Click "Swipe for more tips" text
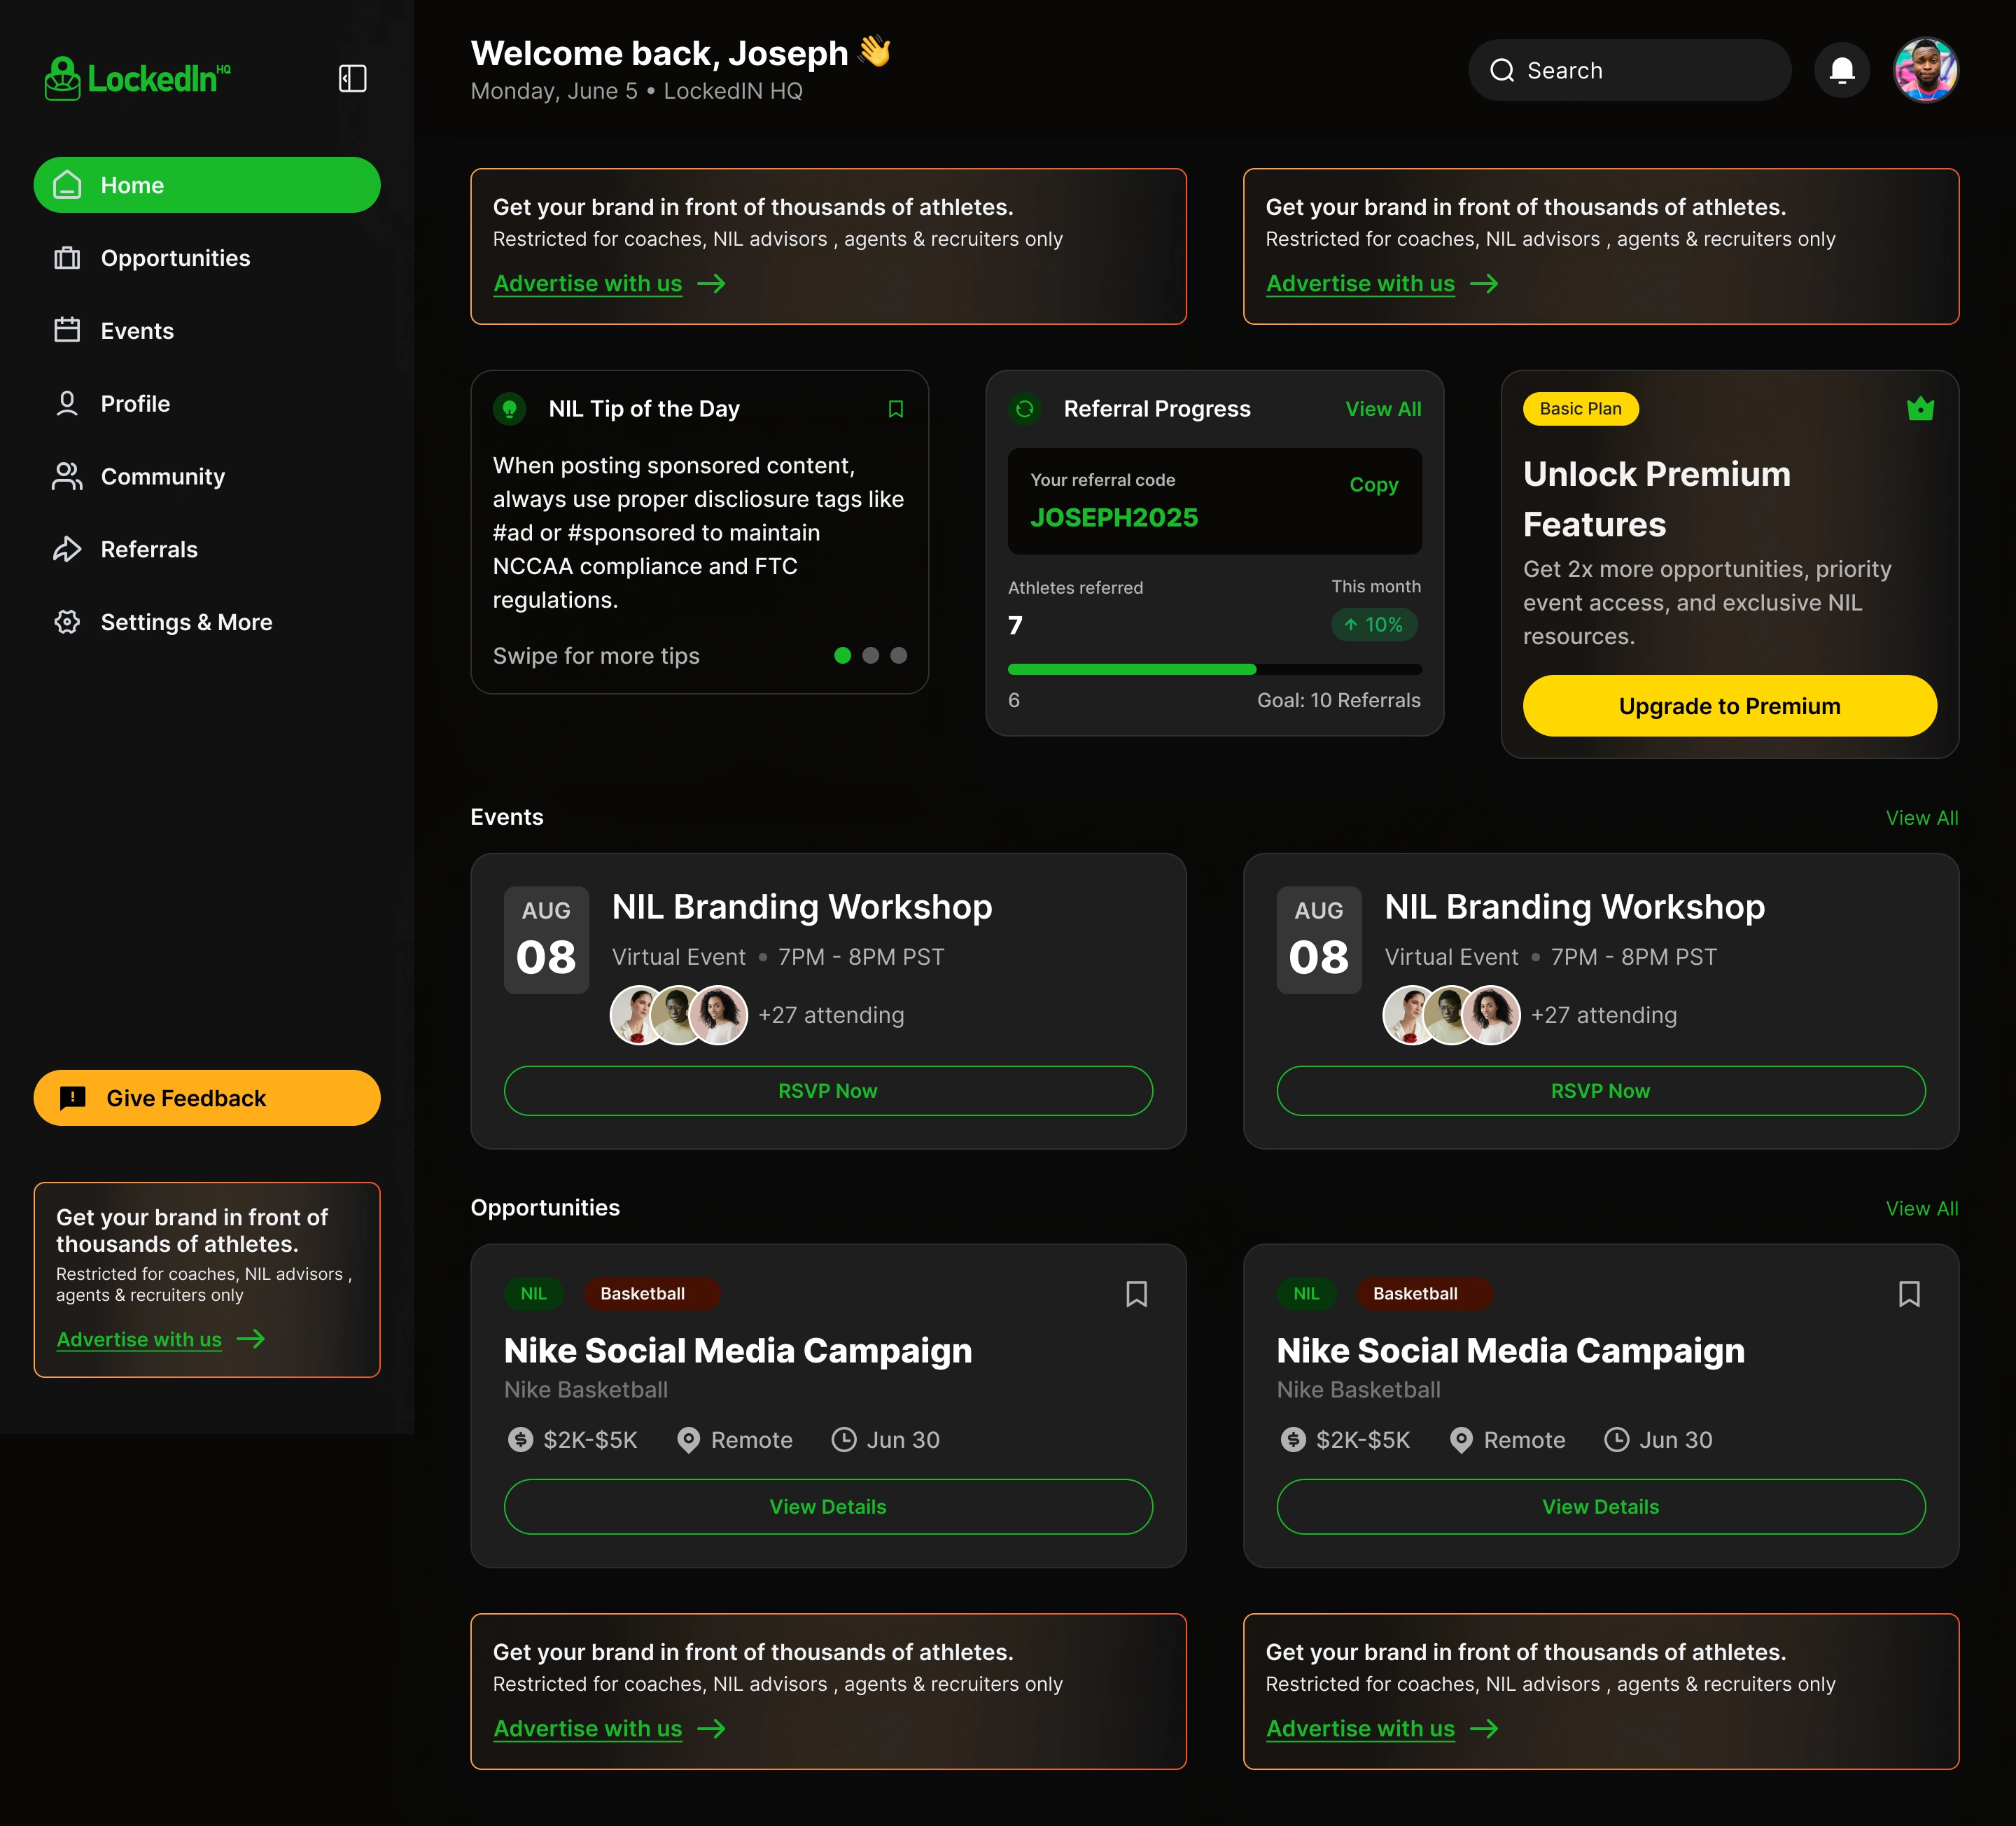This screenshot has height=1826, width=2016. click(596, 656)
